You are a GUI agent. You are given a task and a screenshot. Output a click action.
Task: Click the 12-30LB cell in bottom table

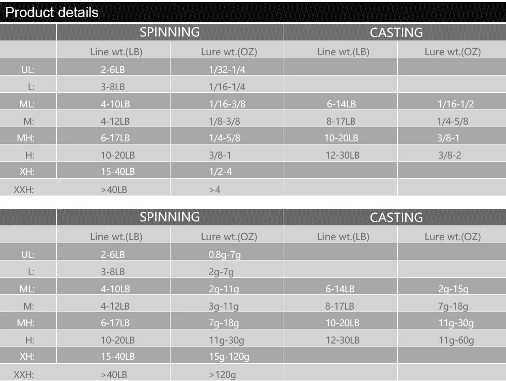point(343,340)
